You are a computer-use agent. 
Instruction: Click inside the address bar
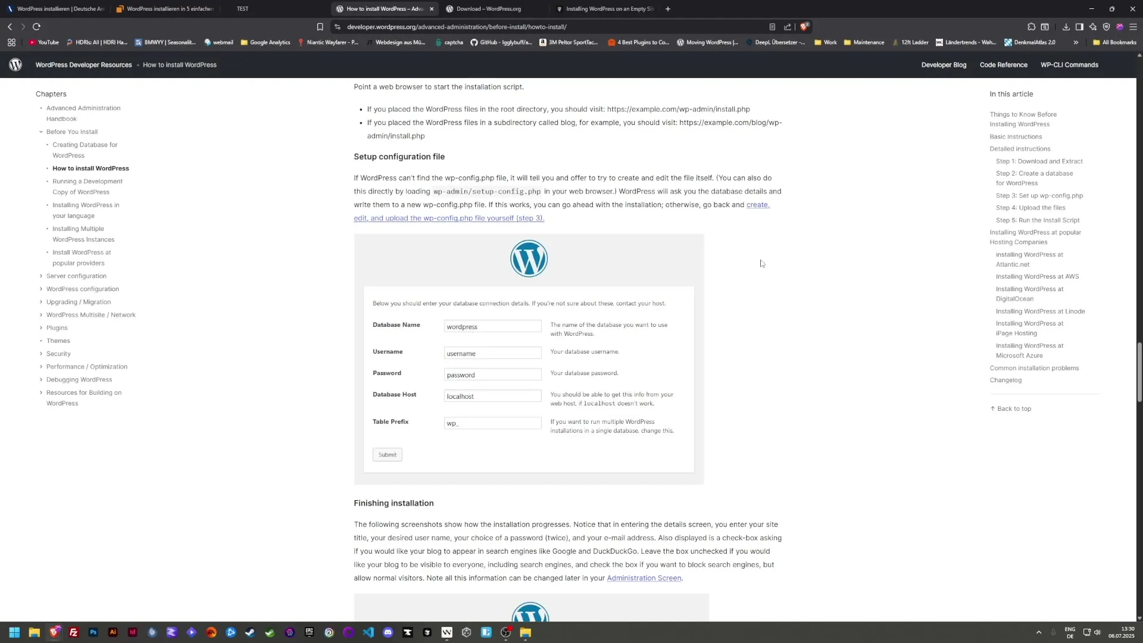(x=536, y=27)
